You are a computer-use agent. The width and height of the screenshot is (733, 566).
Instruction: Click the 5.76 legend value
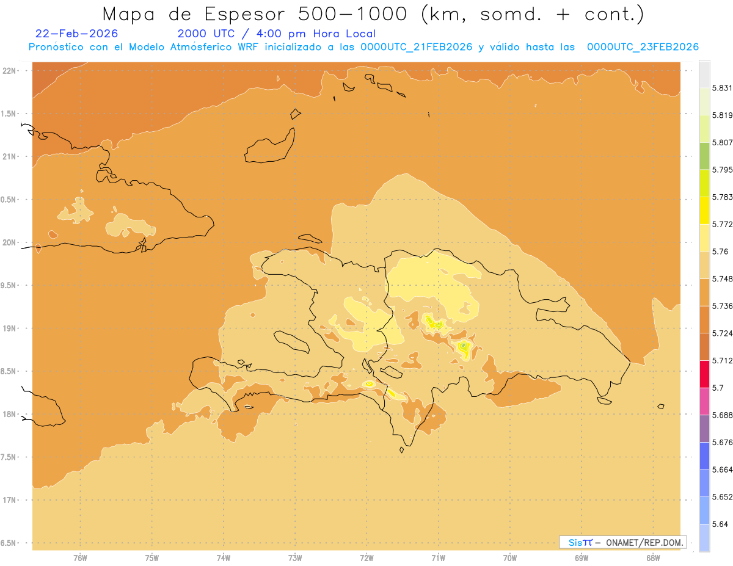720,252
